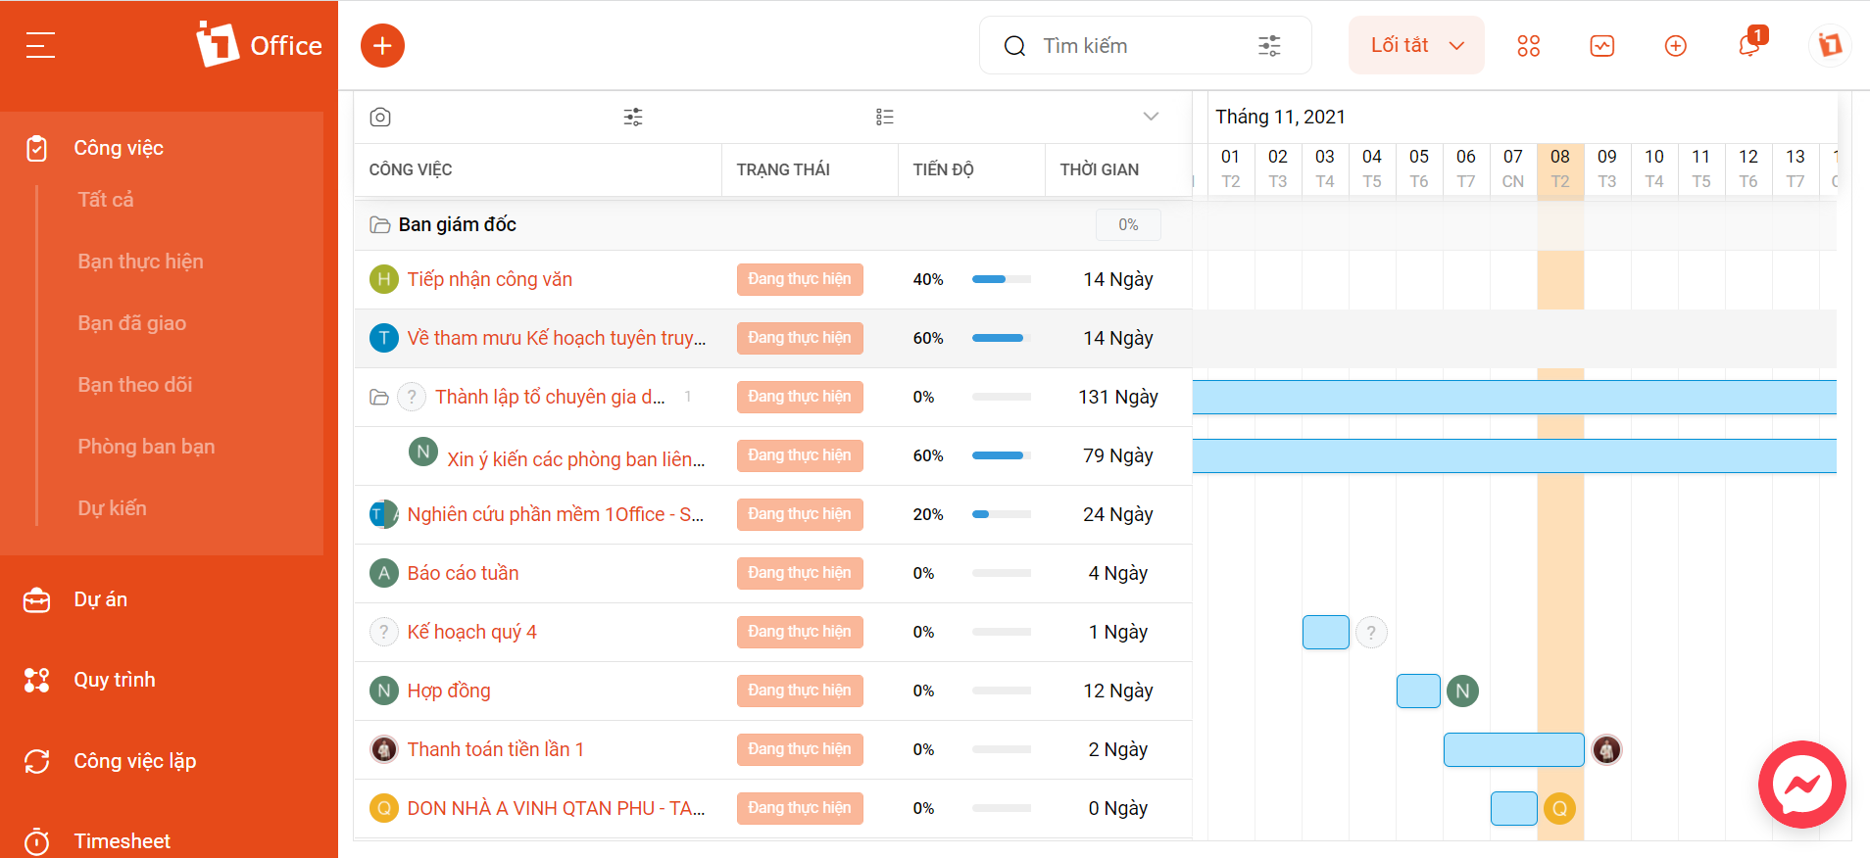Expand the Lối tắt dropdown
The height and width of the screenshot is (858, 1870).
click(x=1416, y=45)
